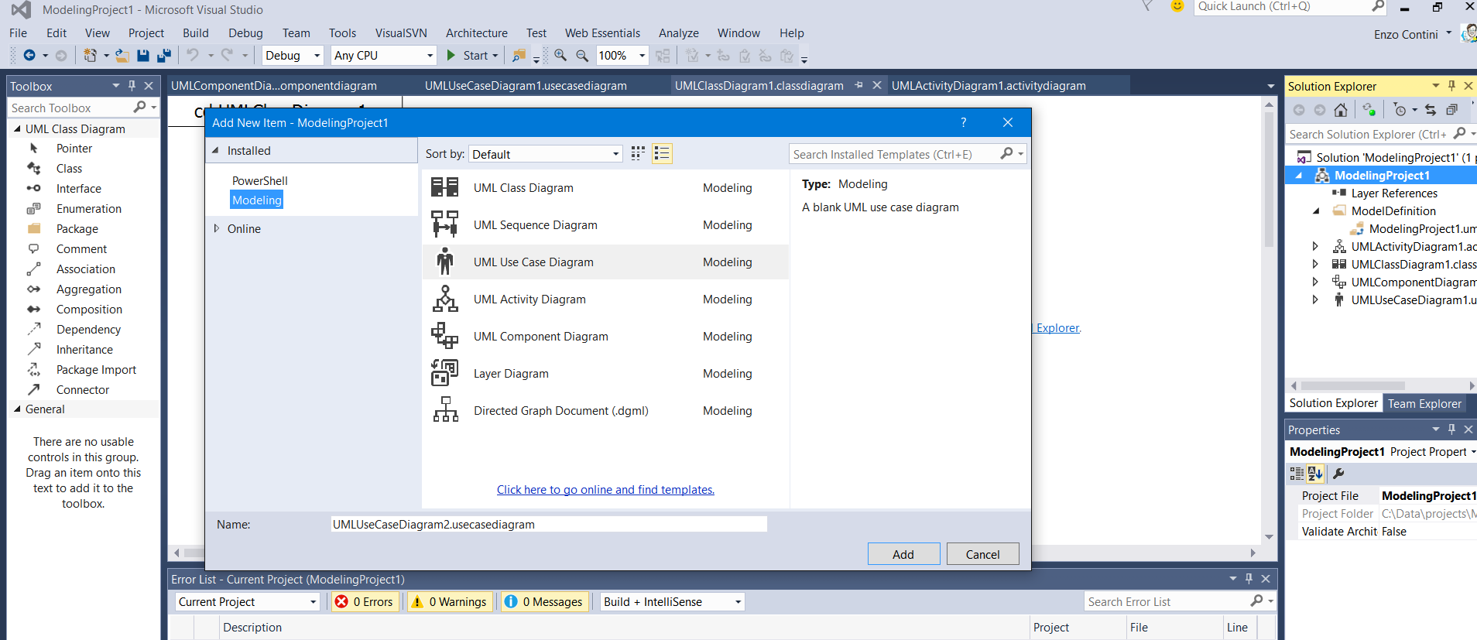Choose the UML Class Diagram template icon
This screenshot has height=640, width=1477.
445,187
